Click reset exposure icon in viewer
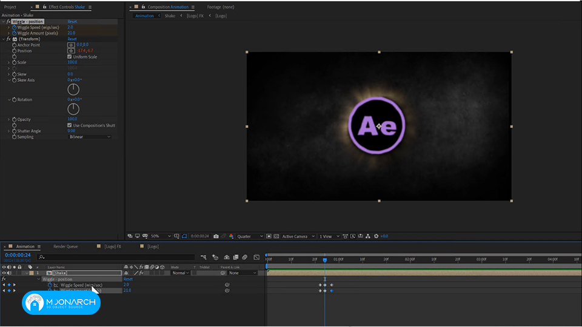 (x=376, y=236)
